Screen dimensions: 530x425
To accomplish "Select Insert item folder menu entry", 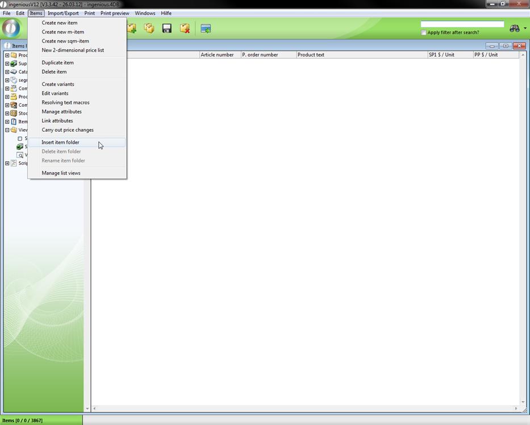I will tap(60, 143).
